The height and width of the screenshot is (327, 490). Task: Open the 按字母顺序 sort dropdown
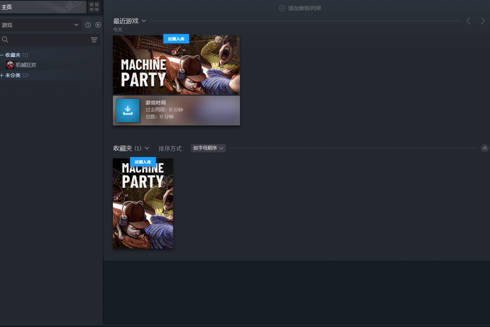(x=208, y=148)
